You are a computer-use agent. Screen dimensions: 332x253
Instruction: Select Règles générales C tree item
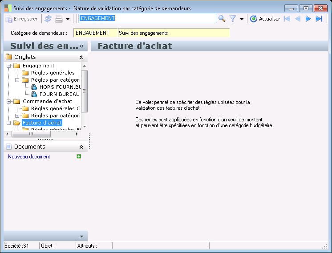coord(56,108)
